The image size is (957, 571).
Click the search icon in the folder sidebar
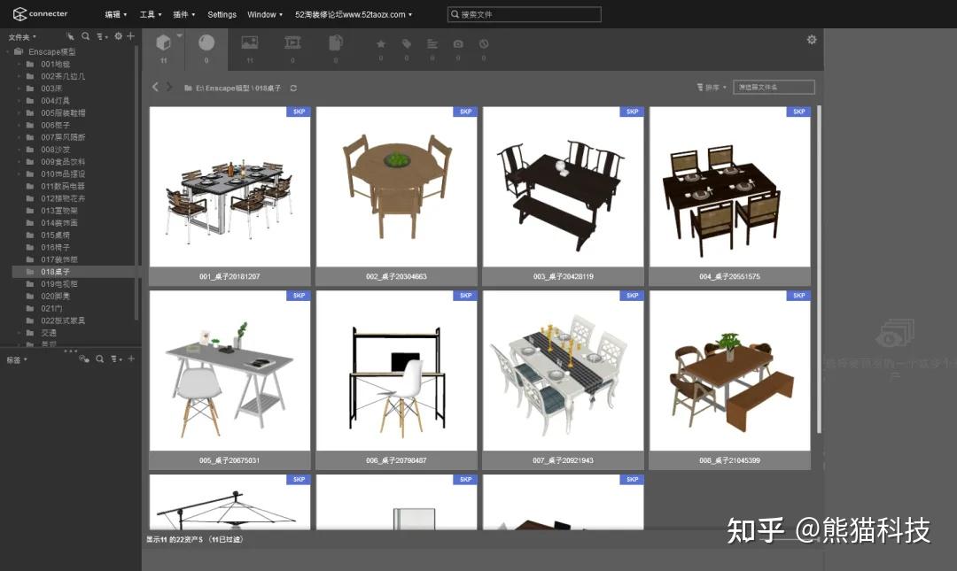point(85,36)
